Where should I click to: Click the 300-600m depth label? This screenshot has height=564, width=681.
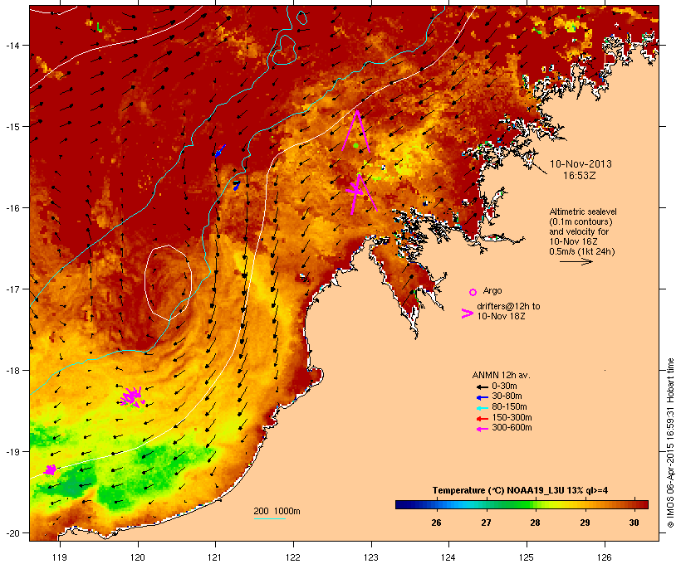(x=512, y=428)
